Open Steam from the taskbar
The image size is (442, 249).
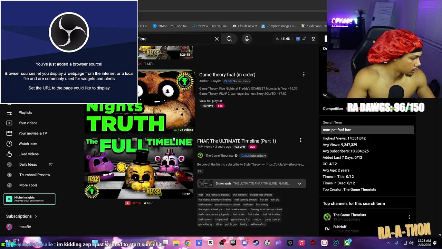(256, 243)
